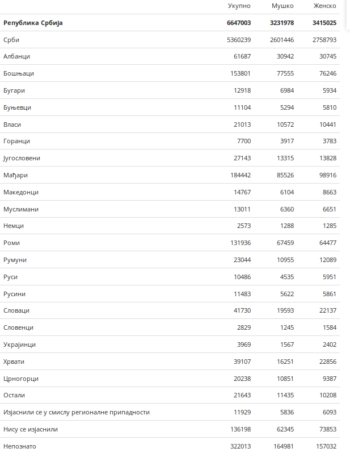Click the Бошњаци row label
Viewport: 350px width, 469px height.
[x=19, y=74]
